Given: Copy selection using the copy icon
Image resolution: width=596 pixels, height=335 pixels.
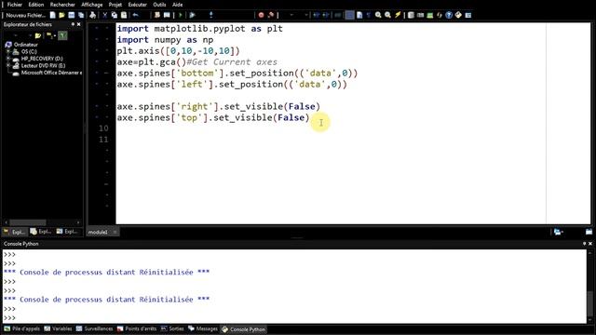Looking at the screenshot, I should [x=115, y=15].
